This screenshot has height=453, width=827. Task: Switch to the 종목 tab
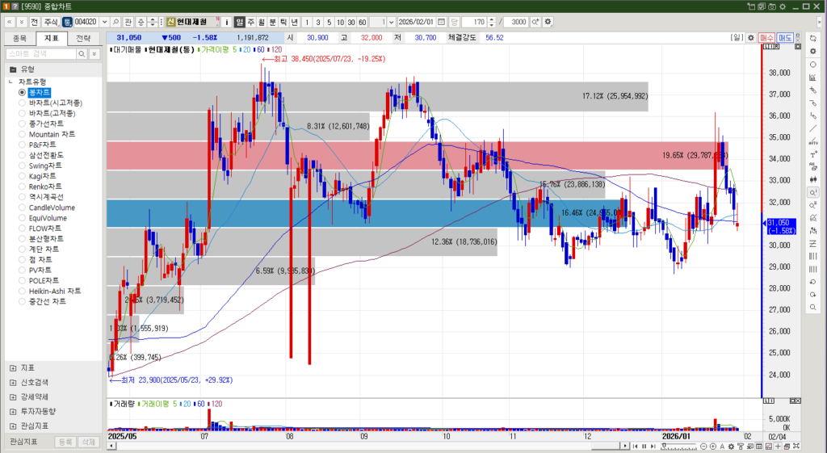(19, 38)
